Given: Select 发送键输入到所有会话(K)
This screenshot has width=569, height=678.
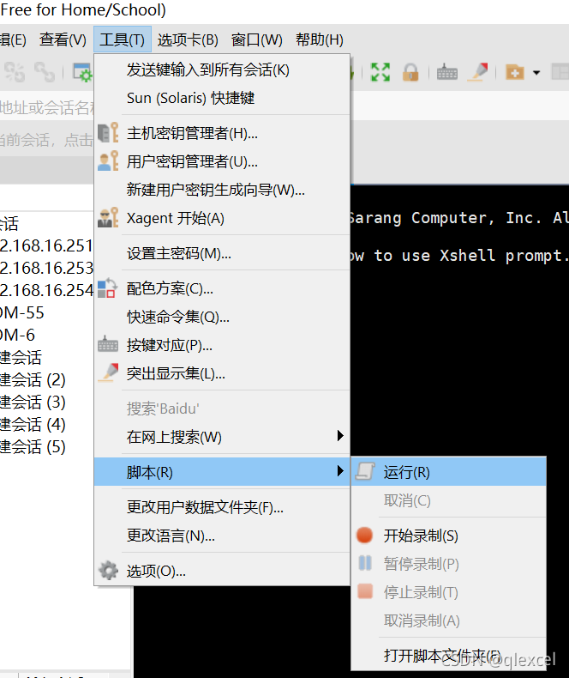Looking at the screenshot, I should pyautogui.click(x=222, y=70).
